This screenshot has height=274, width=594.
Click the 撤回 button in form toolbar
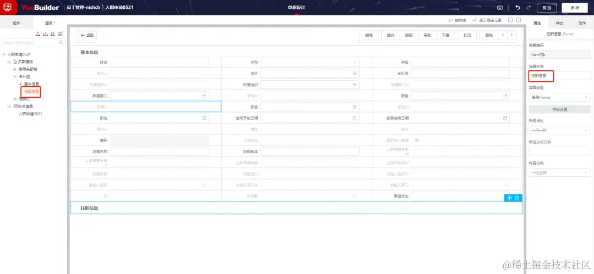point(409,35)
